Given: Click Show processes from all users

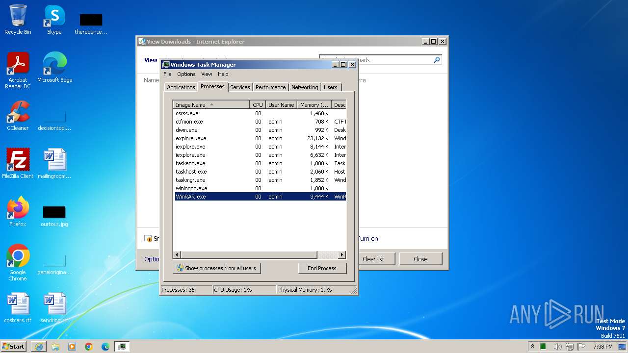Looking at the screenshot, I should [x=216, y=268].
